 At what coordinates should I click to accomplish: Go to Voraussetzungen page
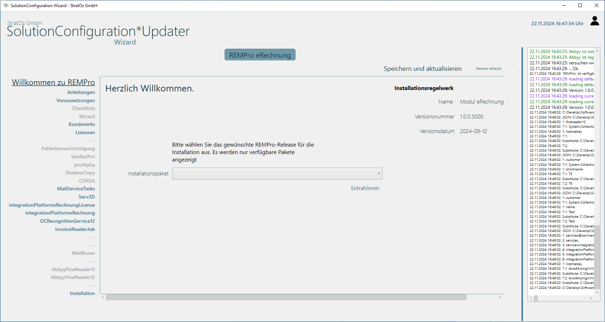pos(75,101)
